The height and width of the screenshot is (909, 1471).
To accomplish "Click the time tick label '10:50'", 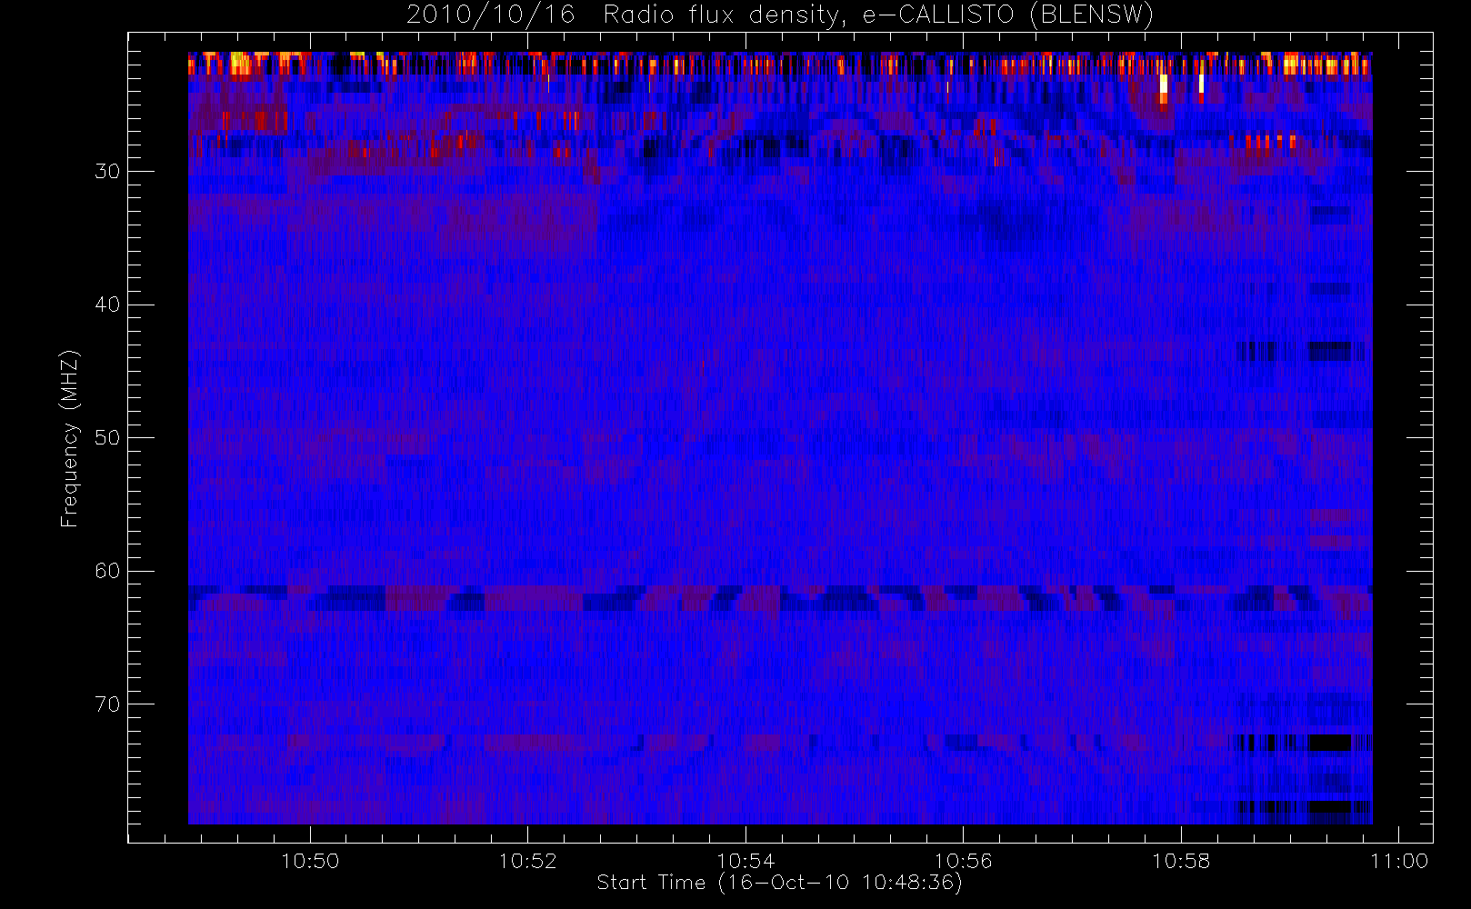I will (x=311, y=861).
